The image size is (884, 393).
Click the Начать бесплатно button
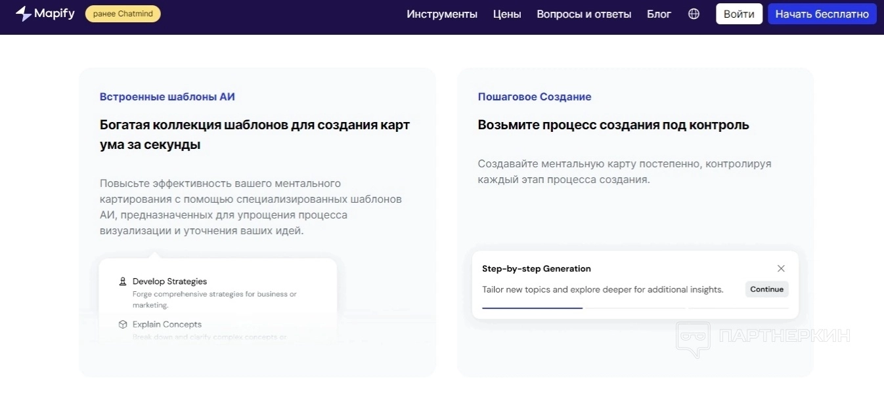point(822,14)
